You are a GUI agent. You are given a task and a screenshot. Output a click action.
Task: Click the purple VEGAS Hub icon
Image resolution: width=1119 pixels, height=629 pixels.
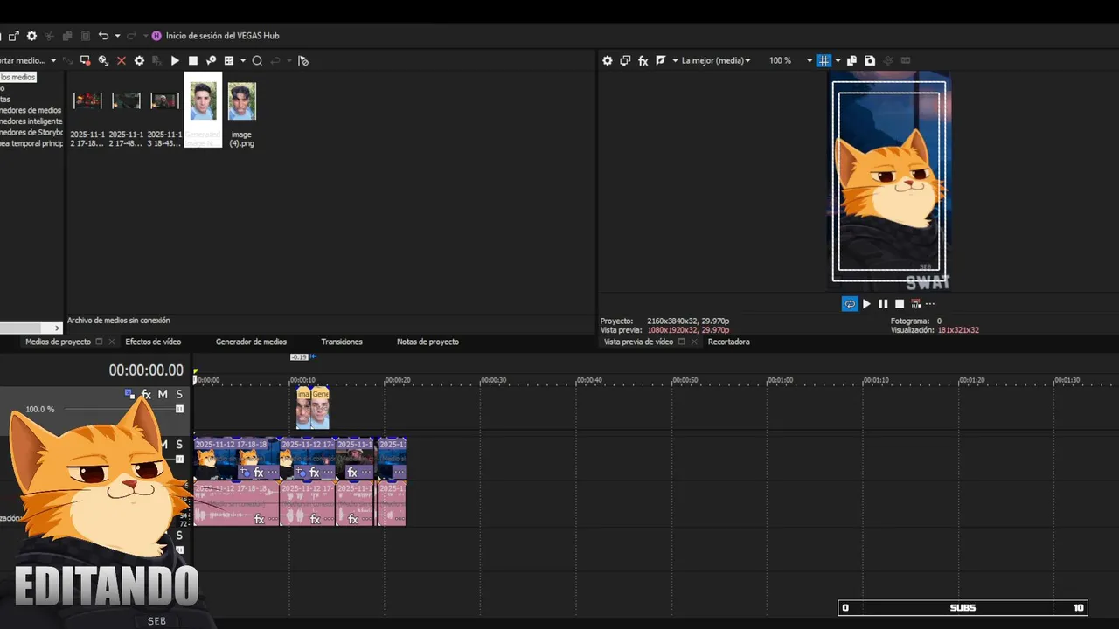156,36
